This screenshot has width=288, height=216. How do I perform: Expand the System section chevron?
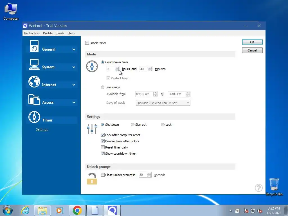pyautogui.click(x=74, y=67)
